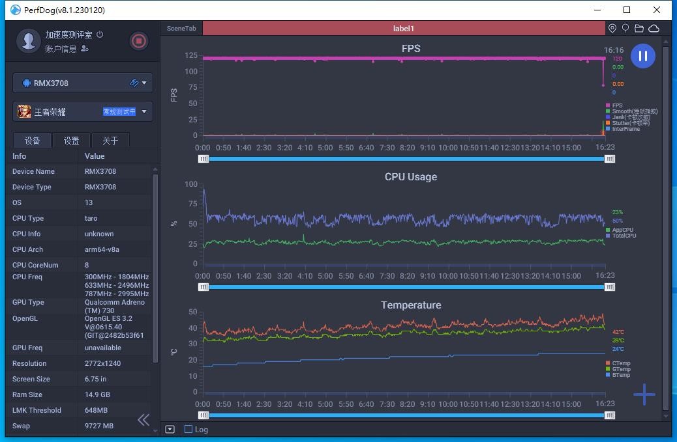This screenshot has width=677, height=442.
Task: Stop recording with the red stop button
Action: (138, 41)
